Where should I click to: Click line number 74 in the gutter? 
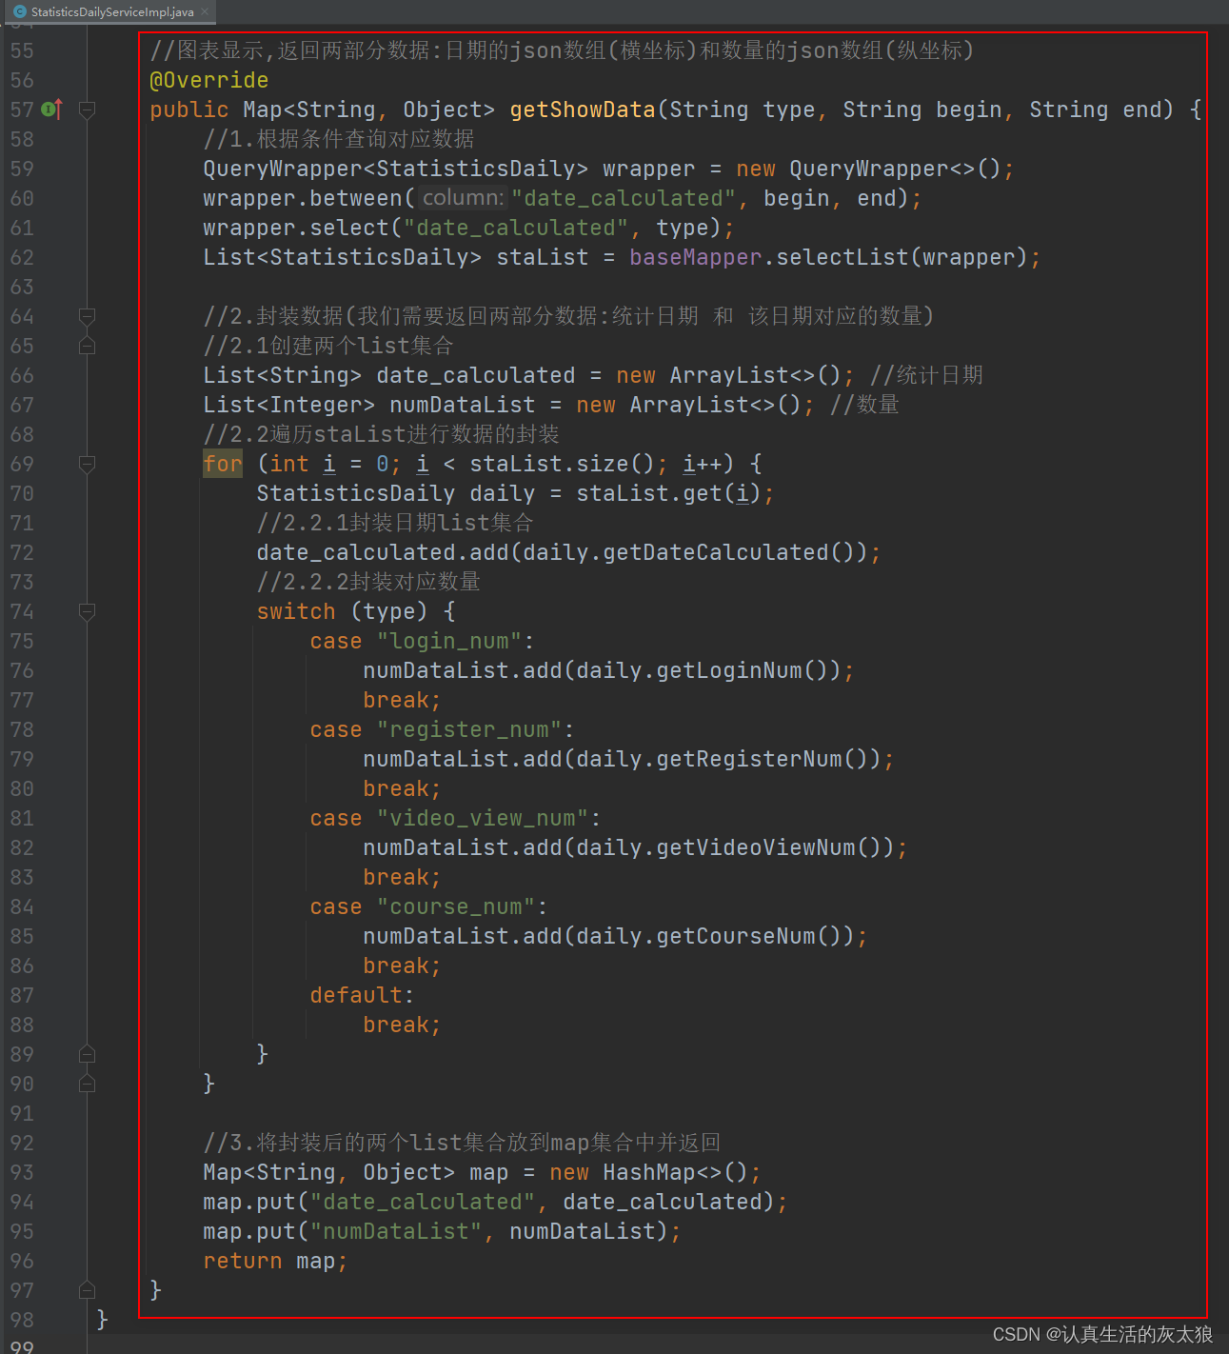(x=22, y=611)
